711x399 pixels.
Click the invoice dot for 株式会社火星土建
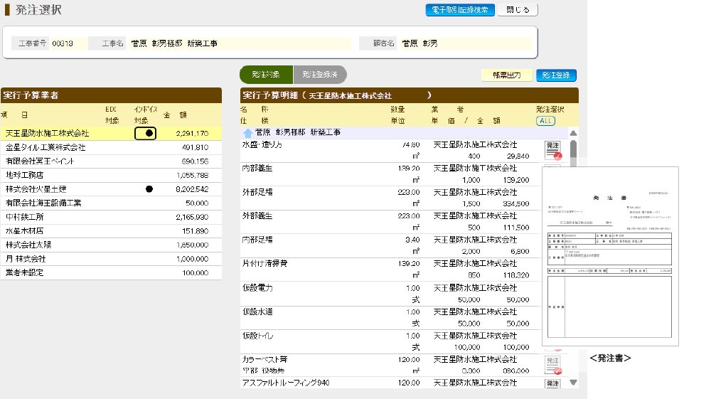point(149,189)
